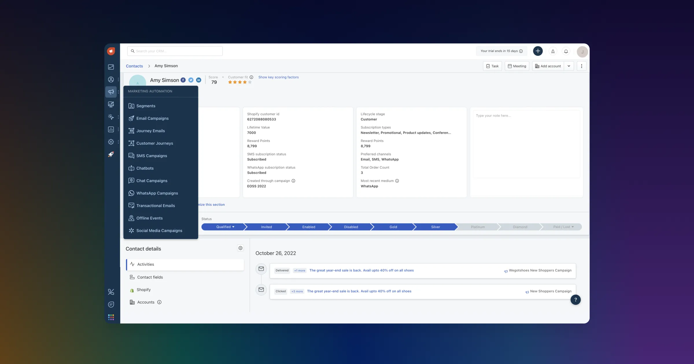Open Email Campaigns from sidebar menu
This screenshot has width=694, height=364.
pyautogui.click(x=152, y=119)
